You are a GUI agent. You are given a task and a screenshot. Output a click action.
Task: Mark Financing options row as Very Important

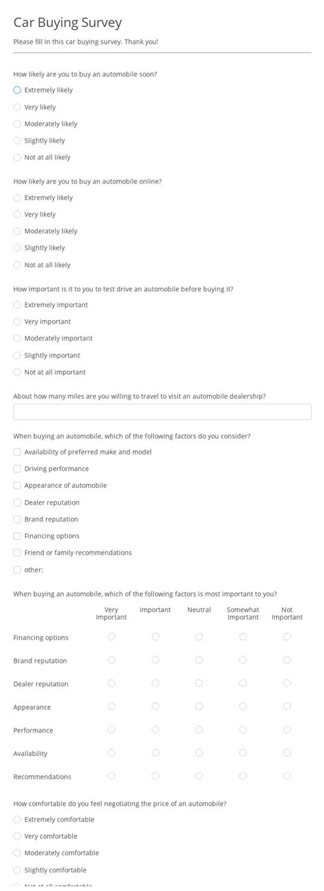(111, 637)
